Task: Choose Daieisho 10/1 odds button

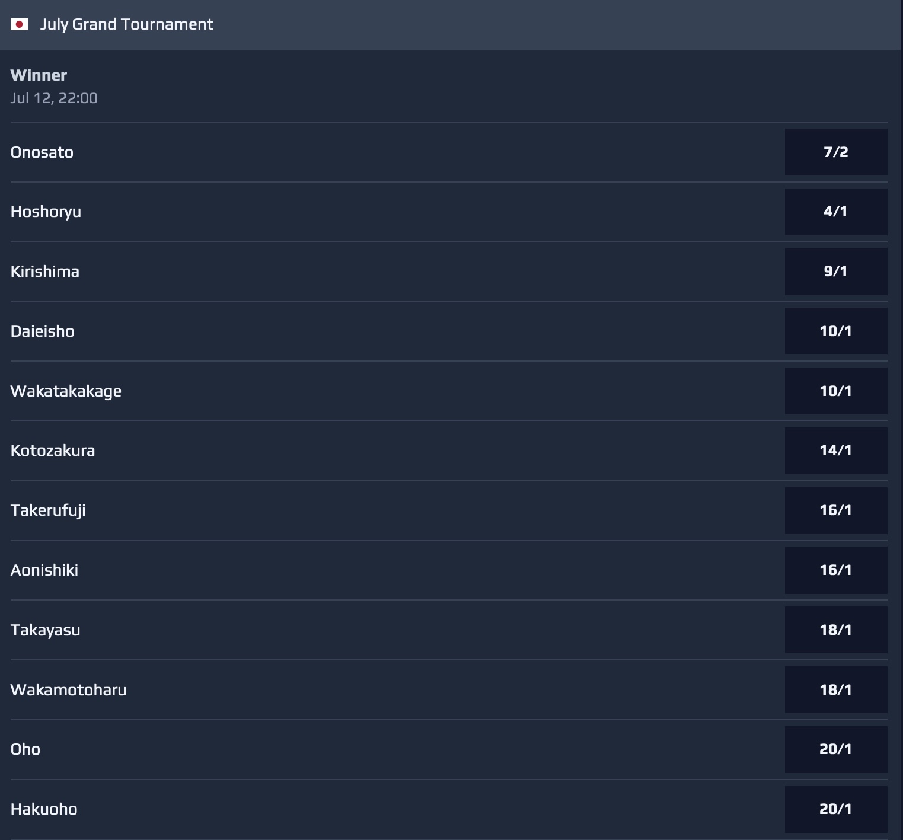Action: (836, 331)
